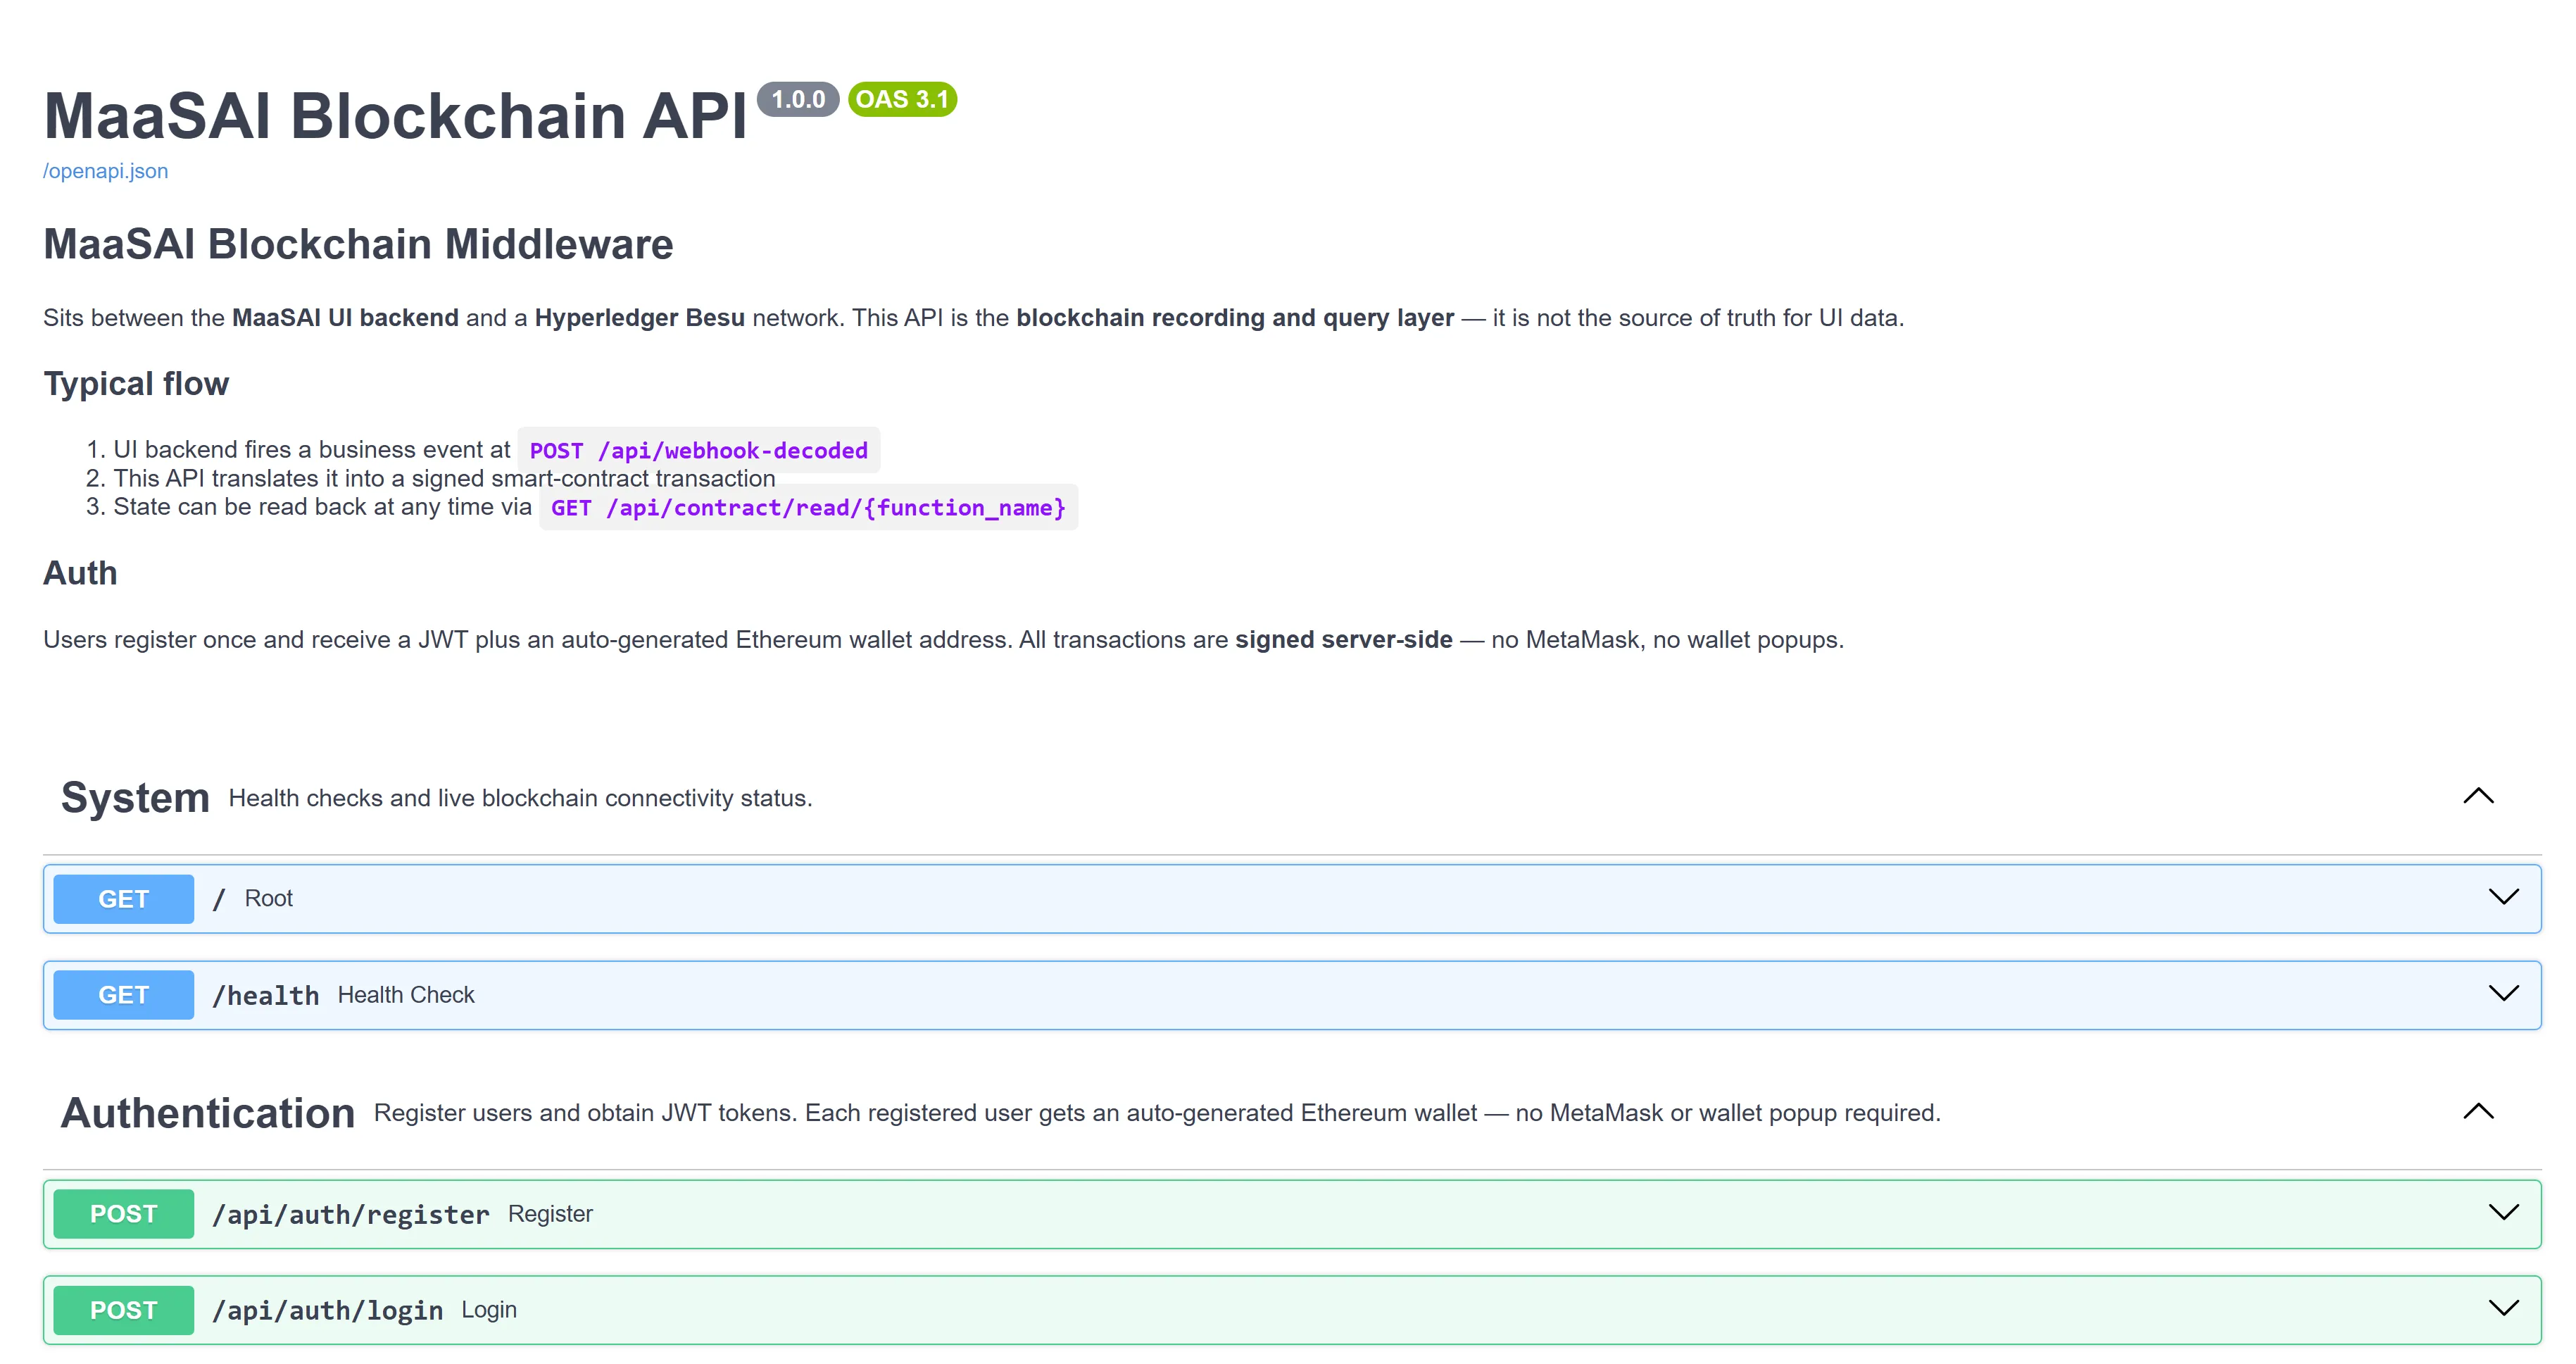Expand the /api/auth/register endpoint arrow

(2503, 1212)
